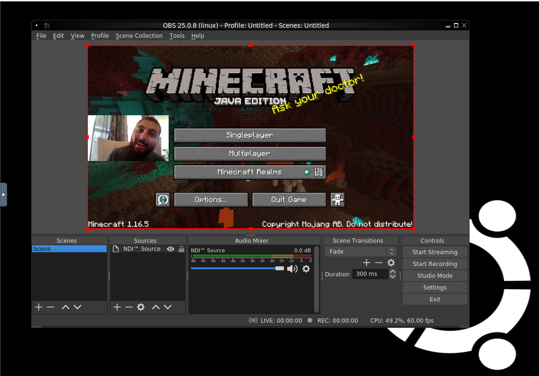The height and width of the screenshot is (376, 539).
Task: Open the Edit menu
Action: click(58, 36)
